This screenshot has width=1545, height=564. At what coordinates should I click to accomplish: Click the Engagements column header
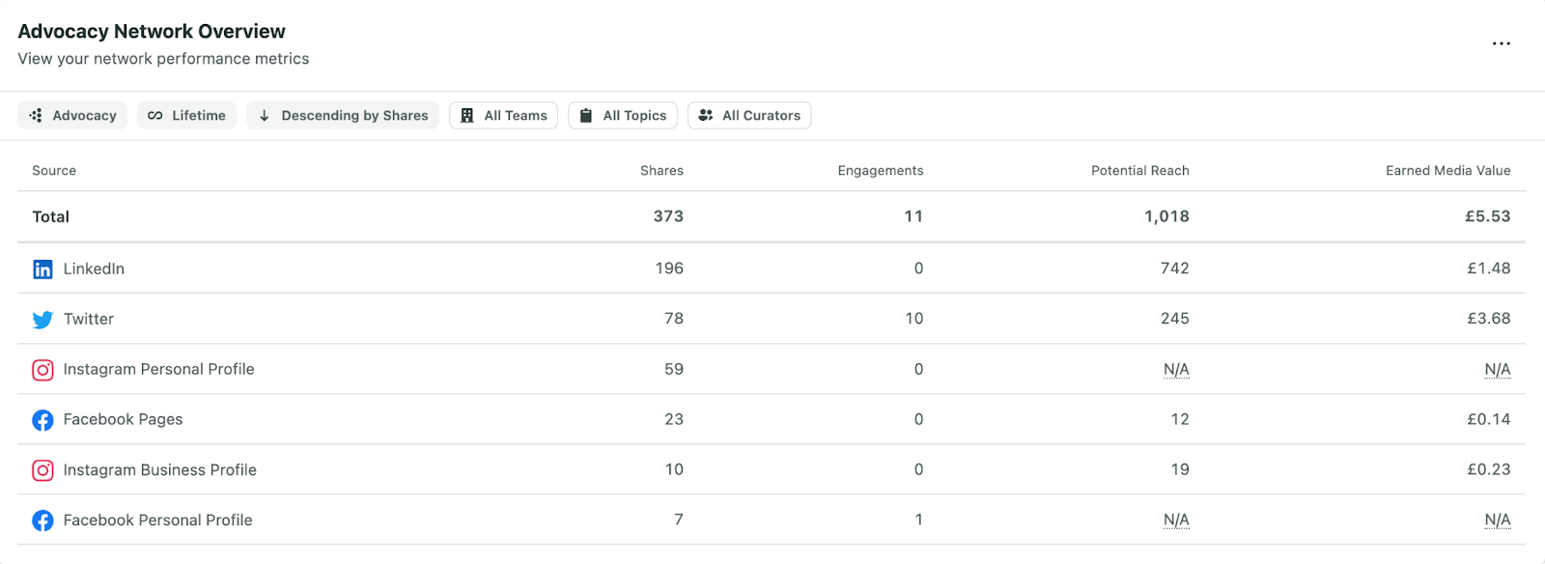[881, 171]
